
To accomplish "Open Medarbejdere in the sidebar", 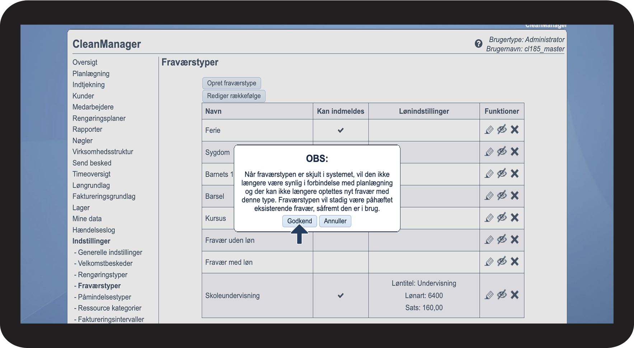I will 93,107.
